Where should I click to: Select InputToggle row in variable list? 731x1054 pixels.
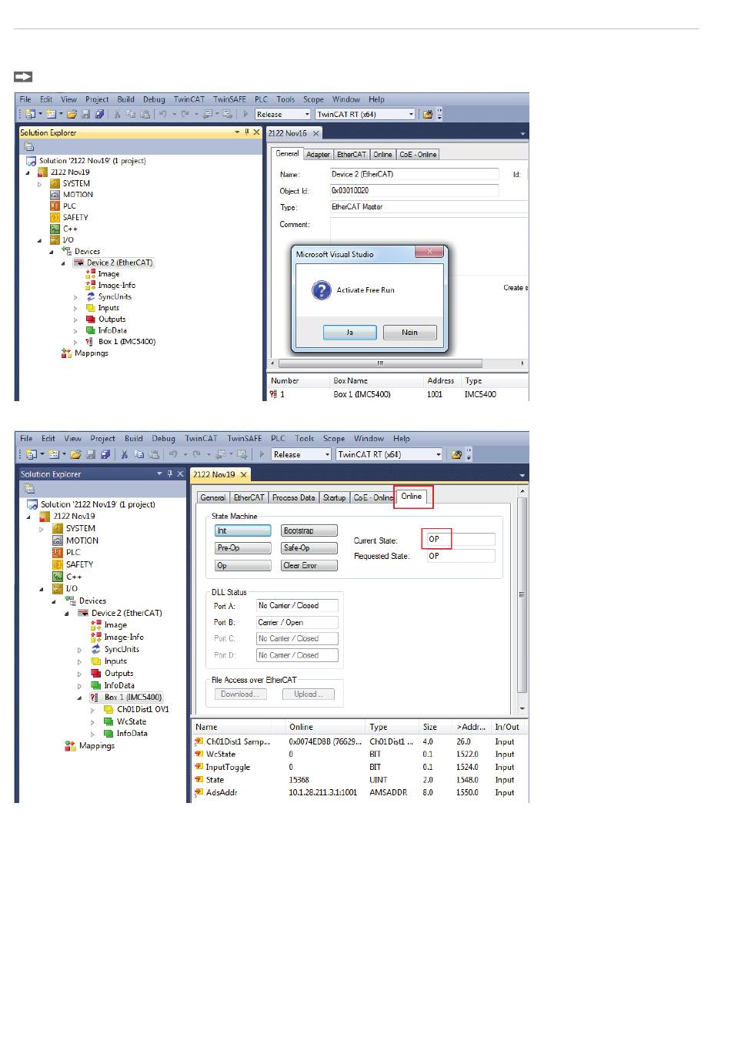[359, 768]
